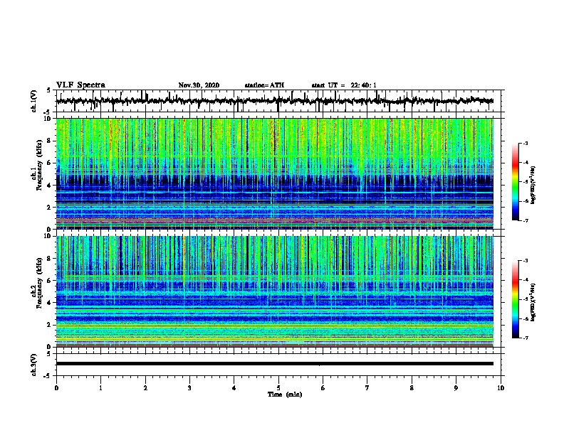Click tick label 8 on time axis

click(412, 388)
